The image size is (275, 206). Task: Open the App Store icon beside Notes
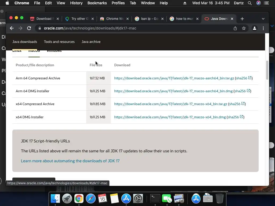(126, 199)
